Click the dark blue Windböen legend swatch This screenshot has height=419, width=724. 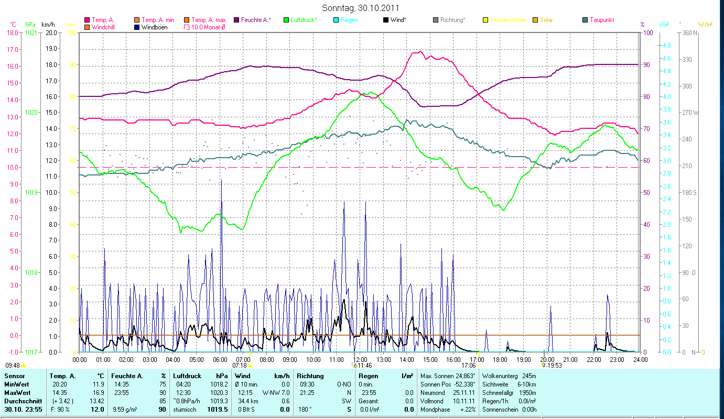[x=137, y=27]
